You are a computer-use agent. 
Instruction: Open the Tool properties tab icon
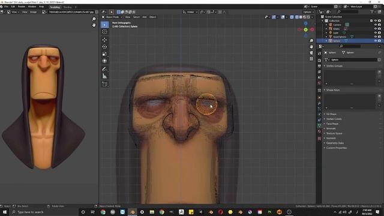[x=319, y=53]
